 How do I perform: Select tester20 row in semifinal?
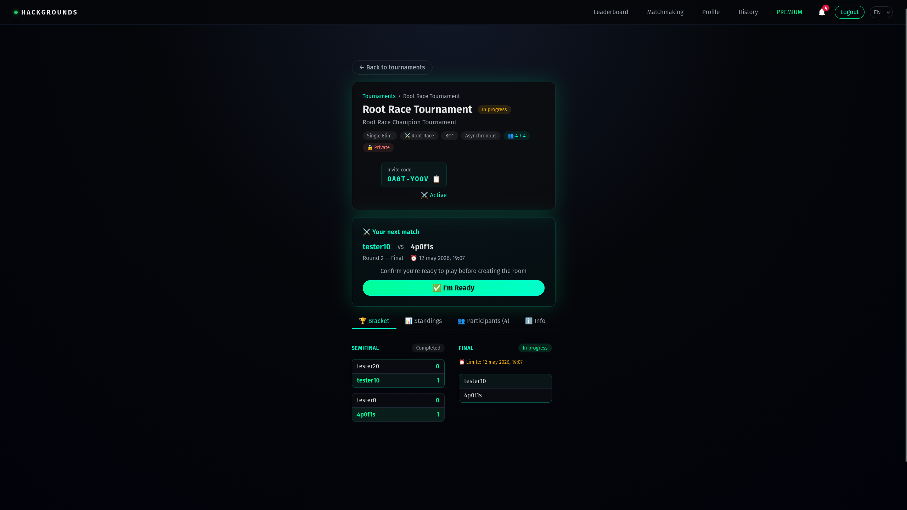pos(398,367)
